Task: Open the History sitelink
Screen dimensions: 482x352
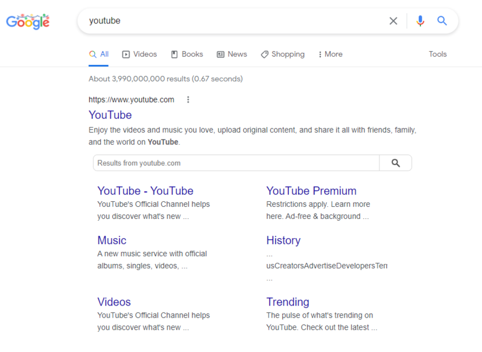Action: 283,240
